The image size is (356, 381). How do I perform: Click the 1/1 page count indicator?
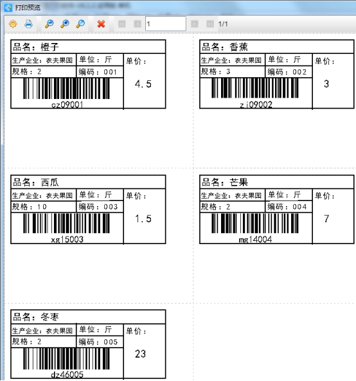click(x=223, y=24)
